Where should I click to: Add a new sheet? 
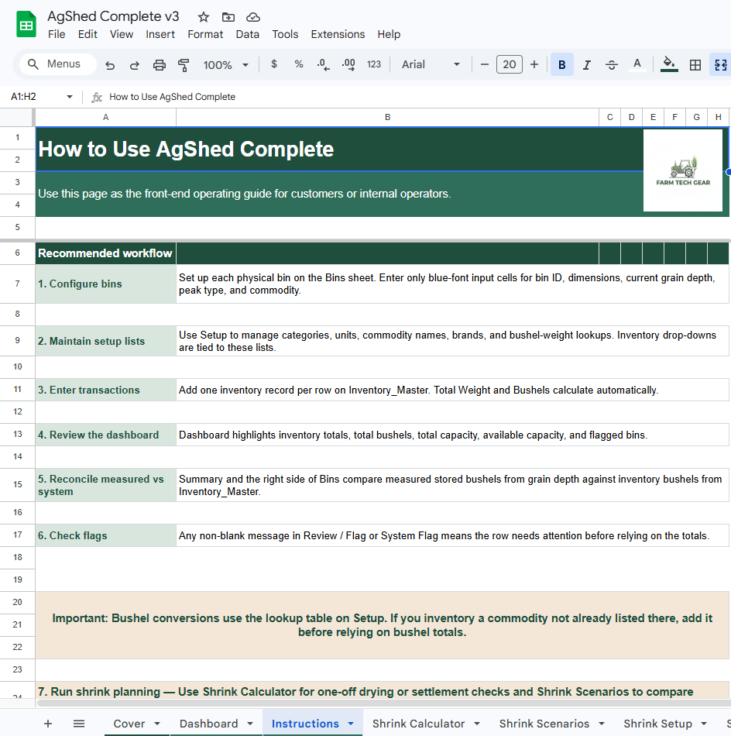(48, 723)
